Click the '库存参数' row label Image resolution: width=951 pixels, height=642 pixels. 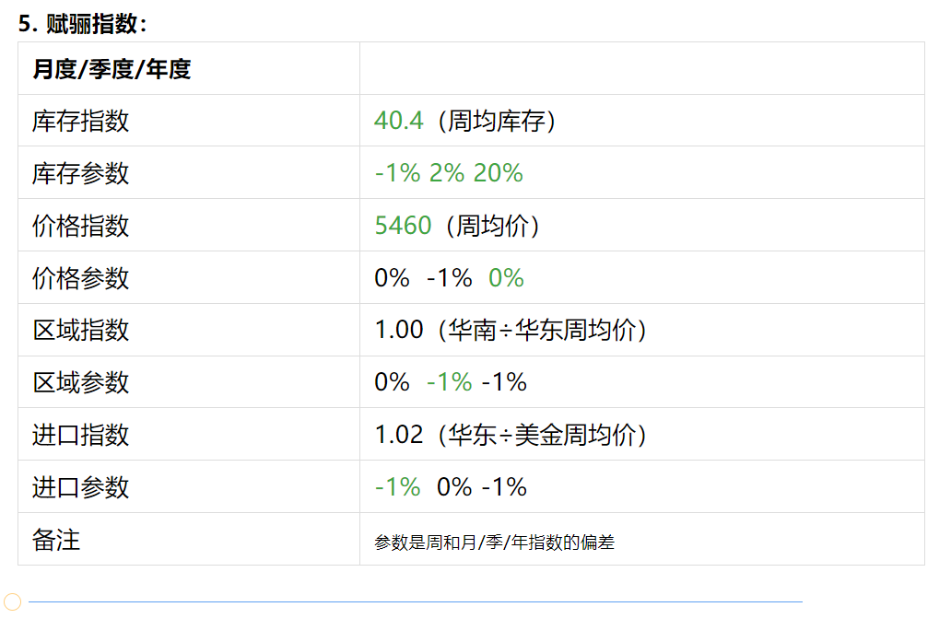(81, 173)
